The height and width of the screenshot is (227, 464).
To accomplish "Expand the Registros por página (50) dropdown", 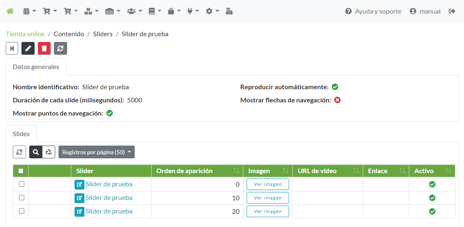I will click(x=96, y=152).
